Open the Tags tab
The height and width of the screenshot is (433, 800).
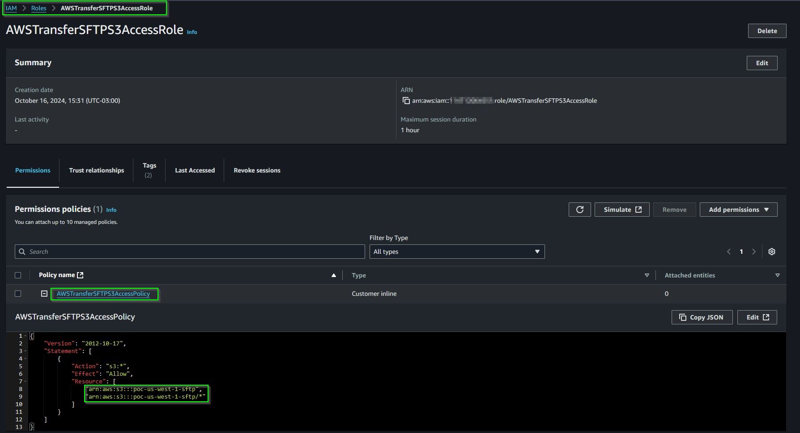click(149, 170)
